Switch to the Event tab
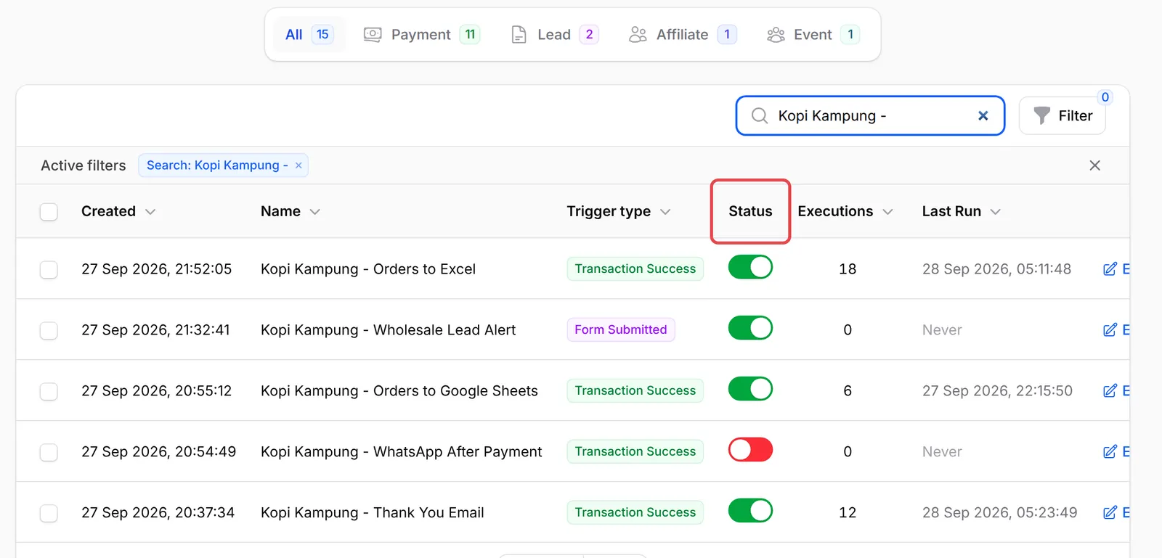Viewport: 1162px width, 558px height. coord(813,35)
